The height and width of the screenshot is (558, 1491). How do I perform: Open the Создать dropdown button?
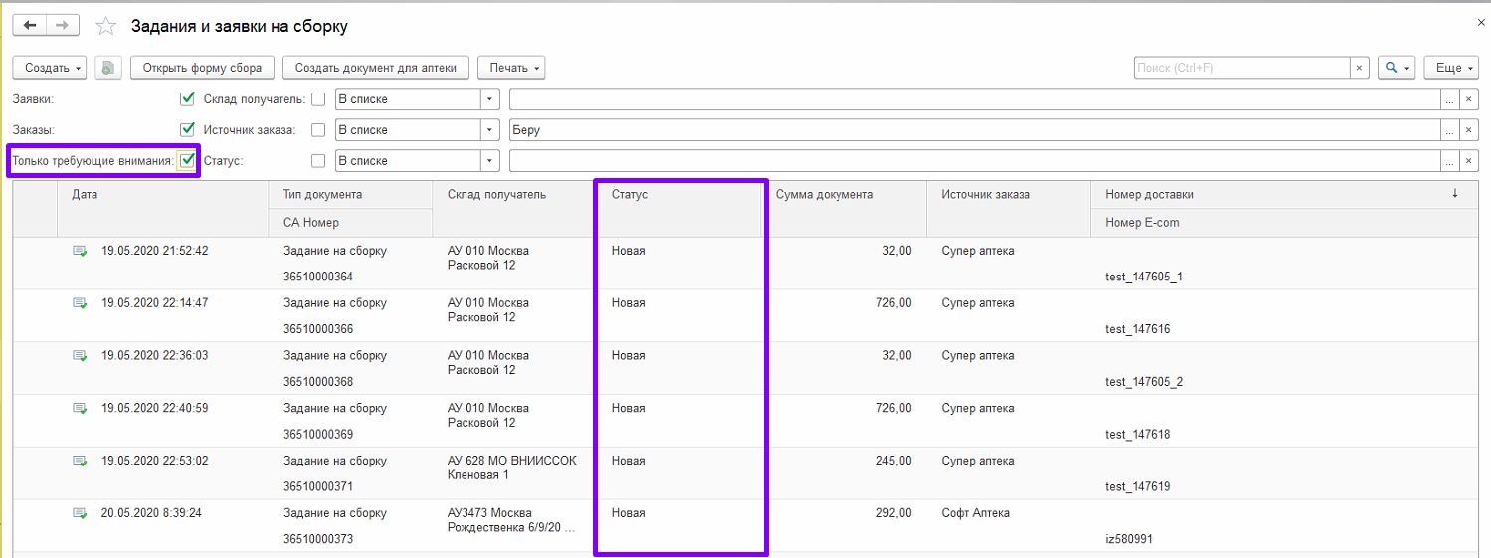50,68
